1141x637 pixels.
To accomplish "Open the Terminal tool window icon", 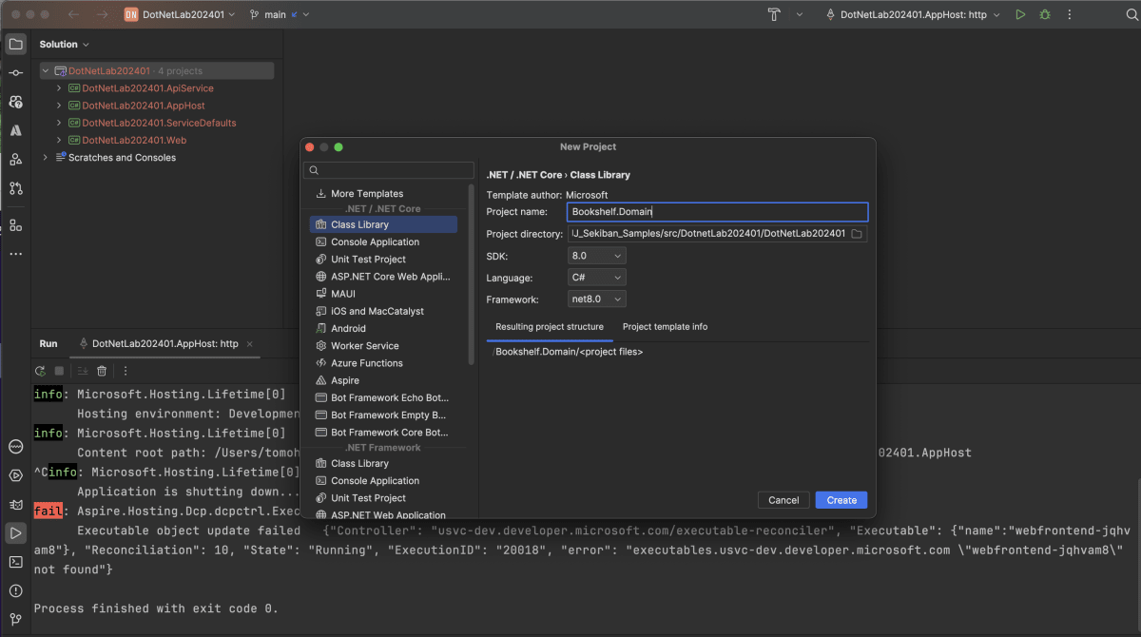I will pos(16,562).
